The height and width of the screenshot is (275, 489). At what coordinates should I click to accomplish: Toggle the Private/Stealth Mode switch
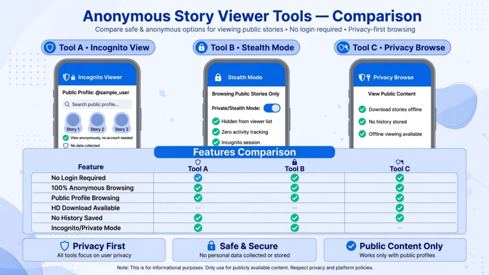272,108
